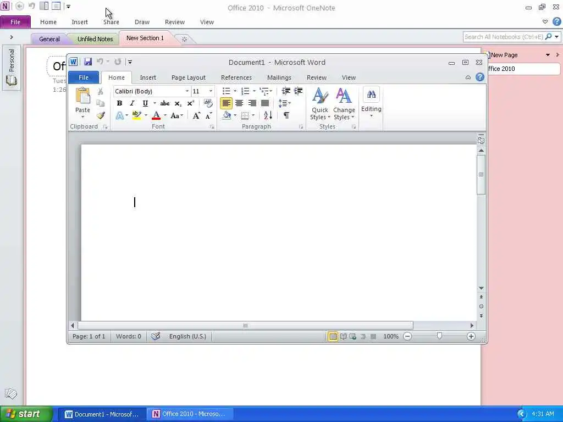Switch to Web Layout view
The image size is (563, 422).
tap(354, 336)
